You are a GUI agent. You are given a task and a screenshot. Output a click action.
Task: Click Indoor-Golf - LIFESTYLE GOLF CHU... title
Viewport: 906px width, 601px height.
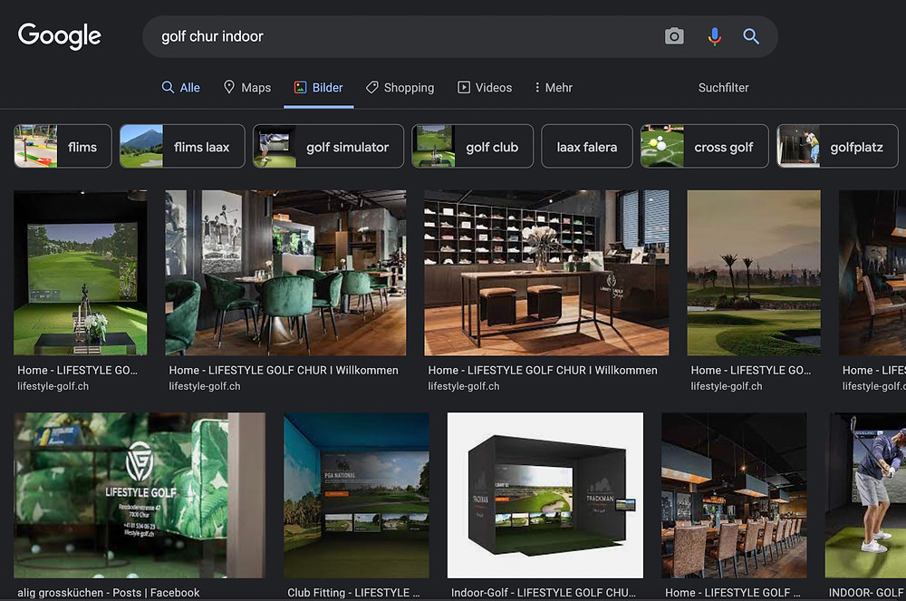pyautogui.click(x=543, y=592)
